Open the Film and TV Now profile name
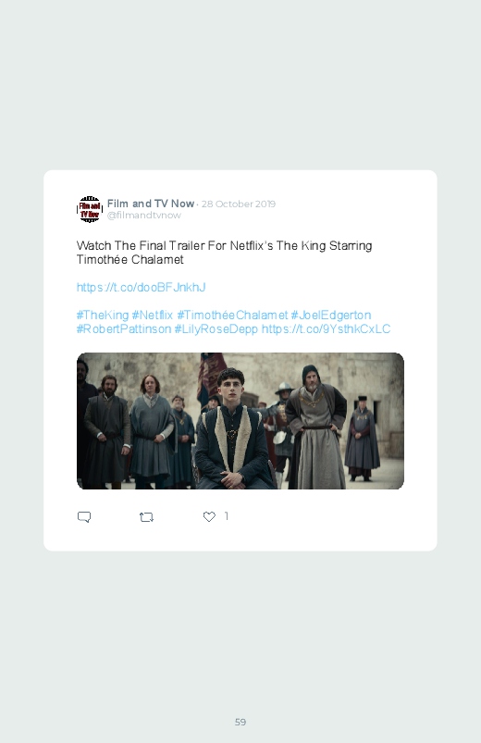Image resolution: width=481 pixels, height=743 pixels. pyautogui.click(x=151, y=204)
